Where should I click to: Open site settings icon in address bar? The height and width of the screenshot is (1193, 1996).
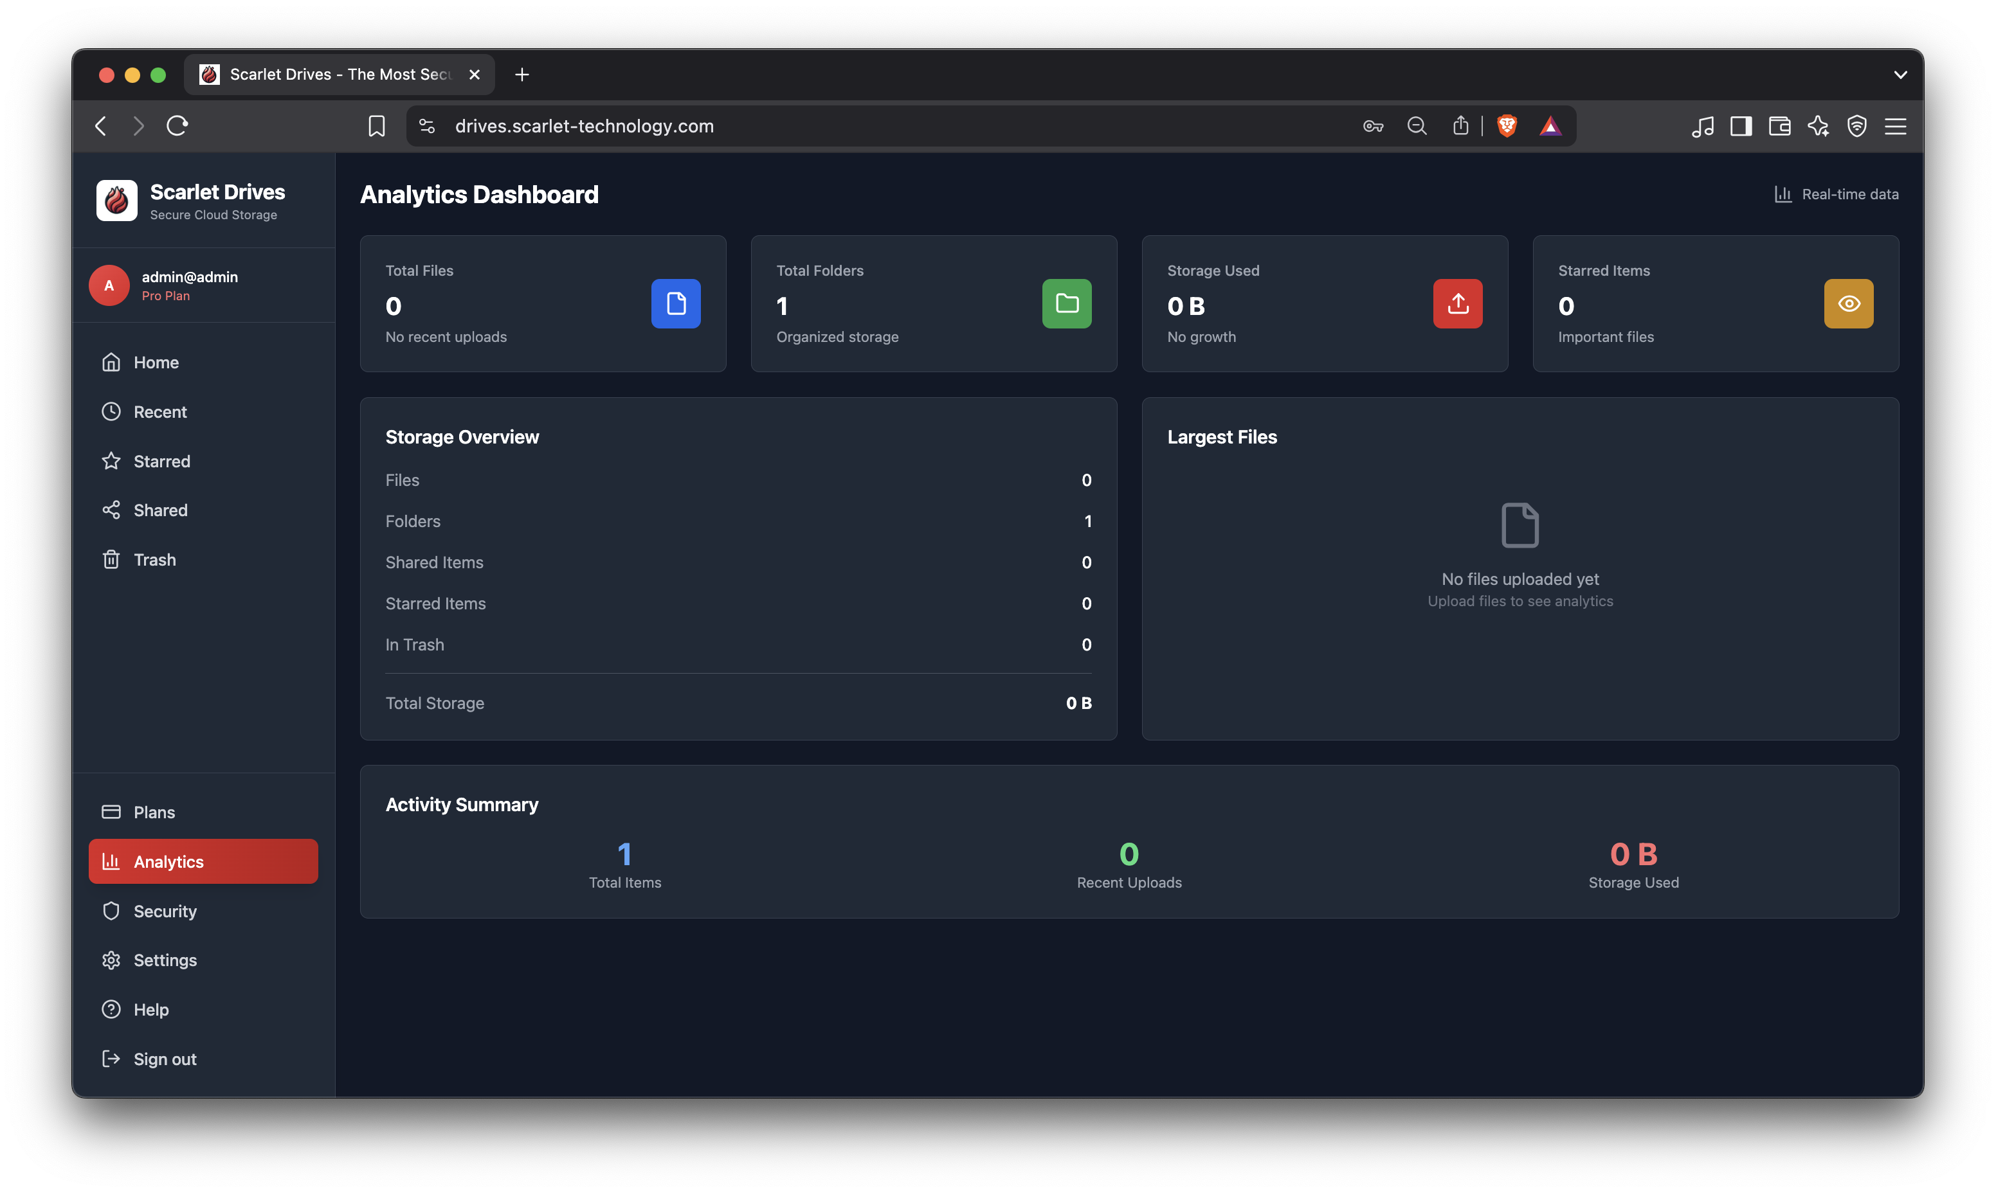coord(427,126)
